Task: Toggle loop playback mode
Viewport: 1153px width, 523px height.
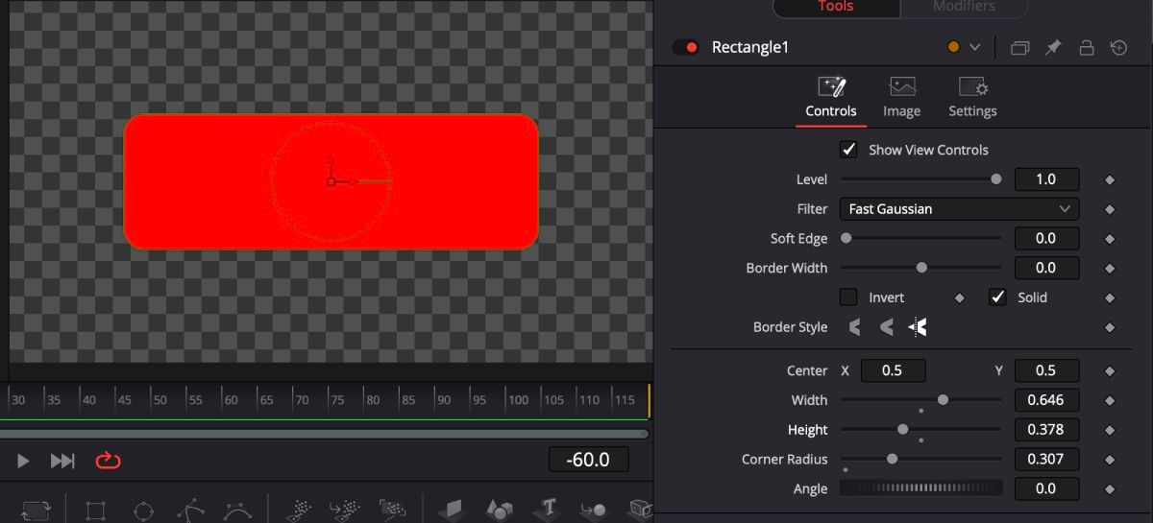Action: [108, 461]
